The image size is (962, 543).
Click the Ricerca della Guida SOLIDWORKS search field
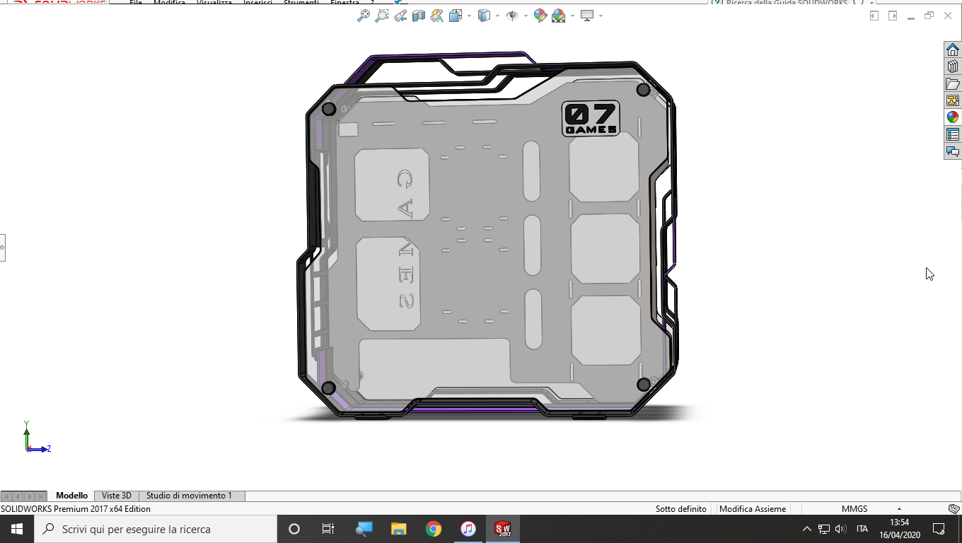[x=785, y=3]
